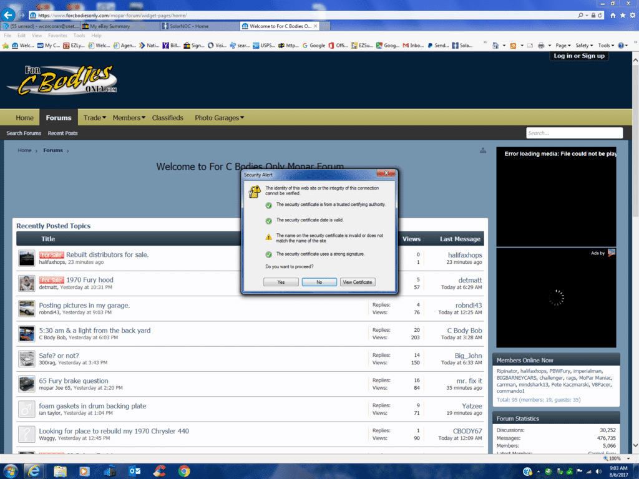Click the Ads by AdChoices icon
This screenshot has height=479, width=639.
tap(612, 253)
